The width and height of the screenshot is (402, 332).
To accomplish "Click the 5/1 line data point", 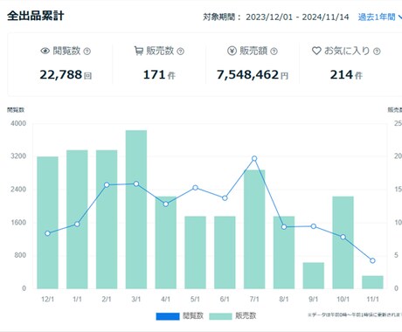I will point(195,188).
